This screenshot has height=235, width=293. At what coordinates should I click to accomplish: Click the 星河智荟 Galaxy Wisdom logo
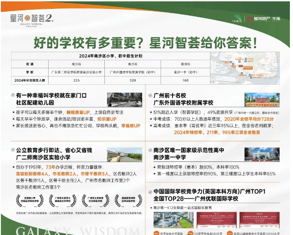click(32, 18)
